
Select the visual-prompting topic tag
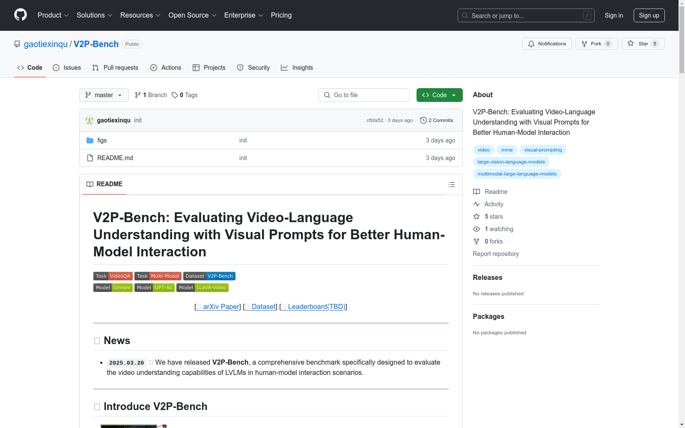tap(543, 150)
